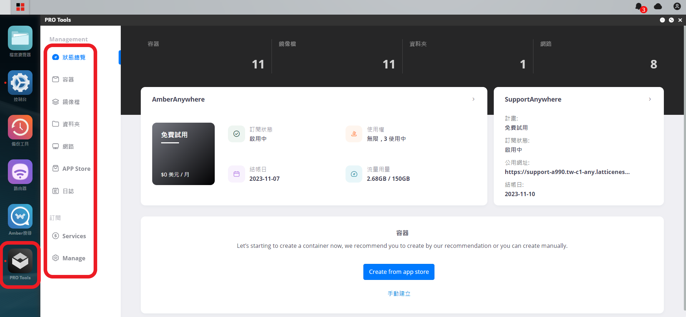Click the 結帳日 calendar icon
Image resolution: width=686 pixels, height=317 pixels.
237,174
